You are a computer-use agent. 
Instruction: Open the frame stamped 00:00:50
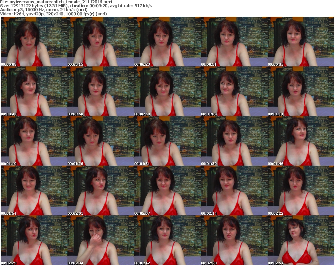[x=101, y=91]
